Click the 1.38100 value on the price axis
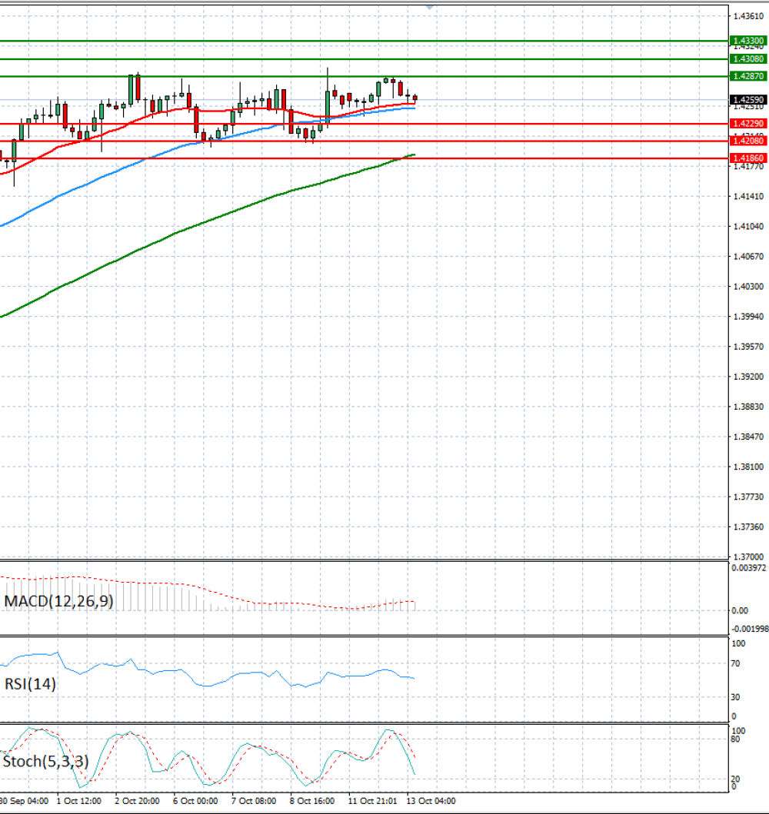The height and width of the screenshot is (814, 769). (x=748, y=467)
